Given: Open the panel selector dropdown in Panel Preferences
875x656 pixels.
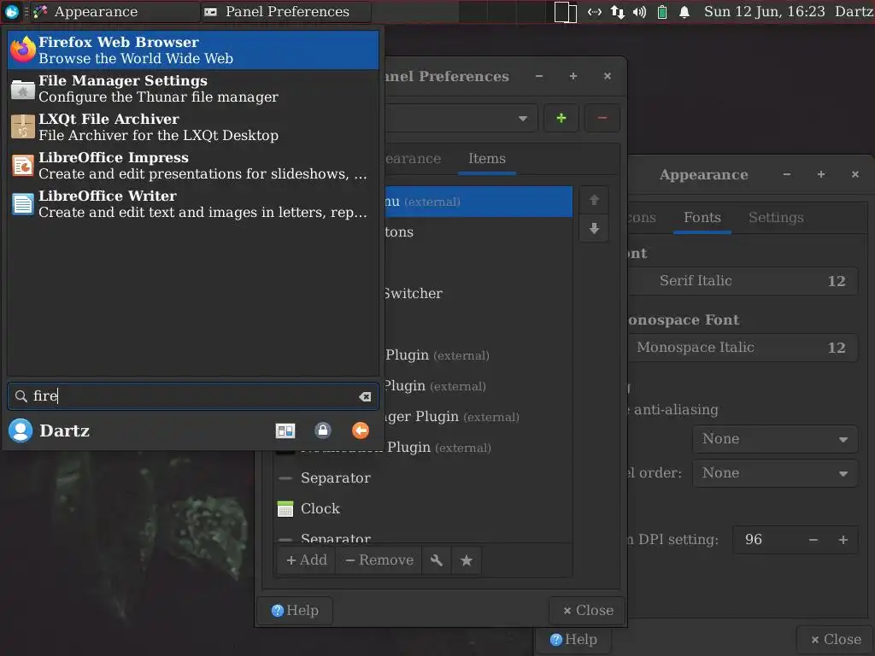Looking at the screenshot, I should click(x=461, y=118).
